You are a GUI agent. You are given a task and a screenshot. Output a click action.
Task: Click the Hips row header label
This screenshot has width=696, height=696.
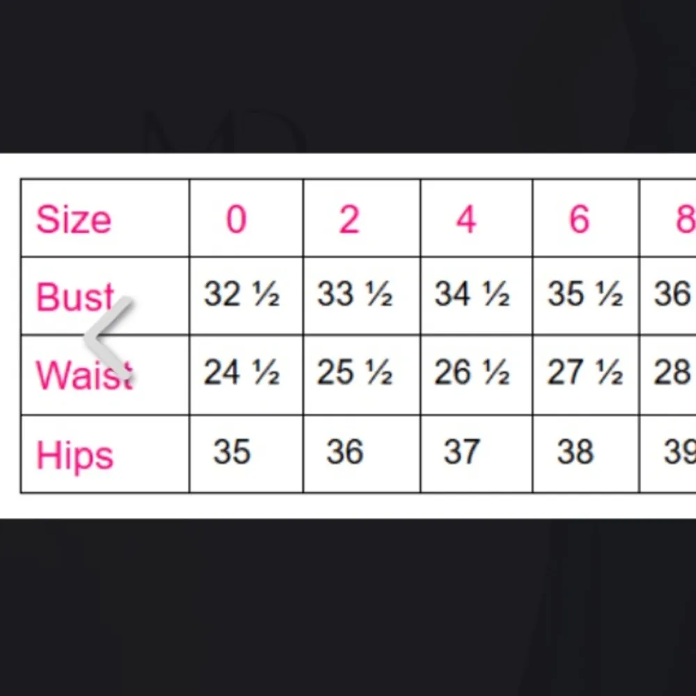[x=74, y=456]
